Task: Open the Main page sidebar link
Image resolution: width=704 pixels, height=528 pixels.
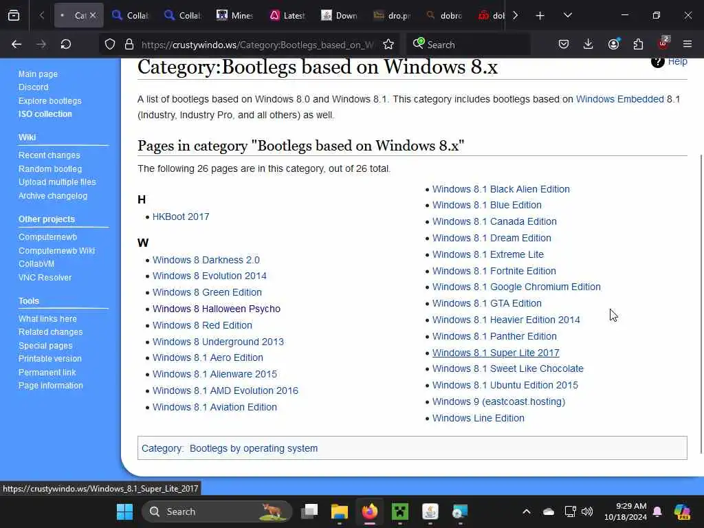Action: click(x=38, y=74)
